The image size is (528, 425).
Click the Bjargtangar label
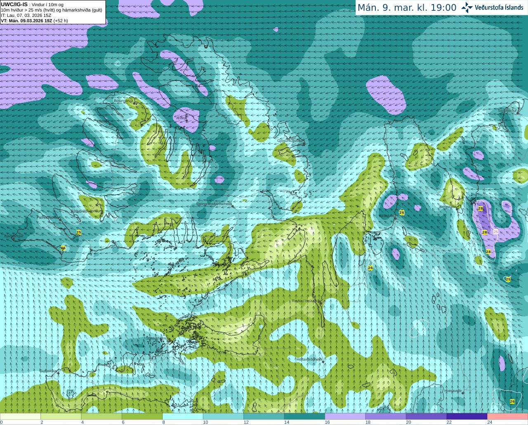pyautogui.click(x=14, y=236)
